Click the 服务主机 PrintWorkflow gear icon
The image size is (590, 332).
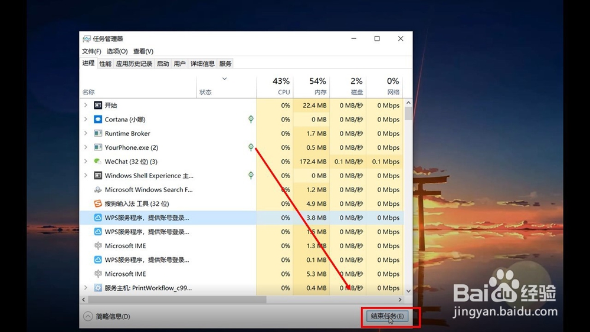(x=98, y=288)
